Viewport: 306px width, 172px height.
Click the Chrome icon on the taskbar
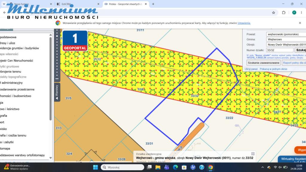coord(210,167)
